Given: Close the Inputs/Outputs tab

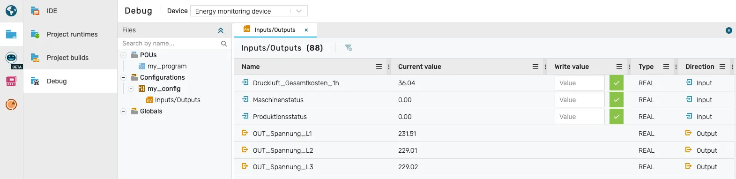Looking at the screenshot, I should click(x=306, y=30).
